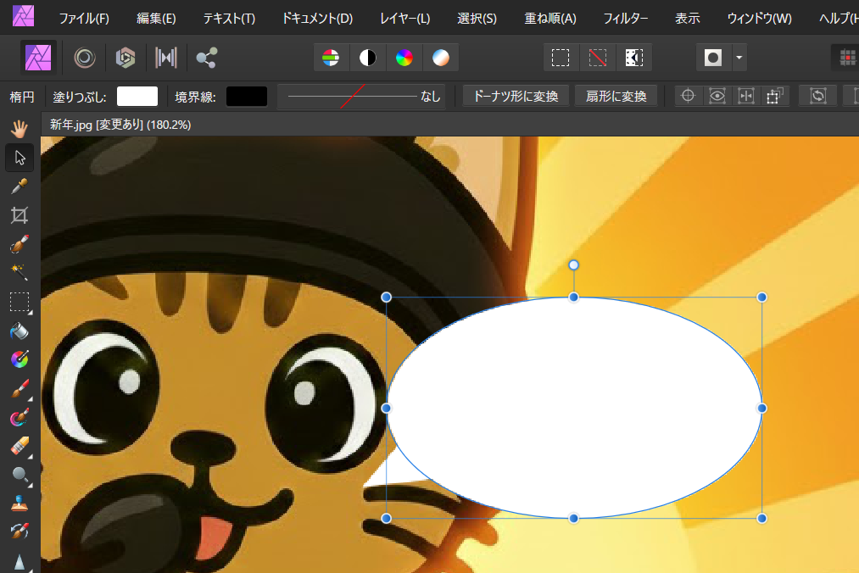Select the Paint Brush tool
Image resolution: width=859 pixels, height=573 pixels.
pyautogui.click(x=20, y=389)
